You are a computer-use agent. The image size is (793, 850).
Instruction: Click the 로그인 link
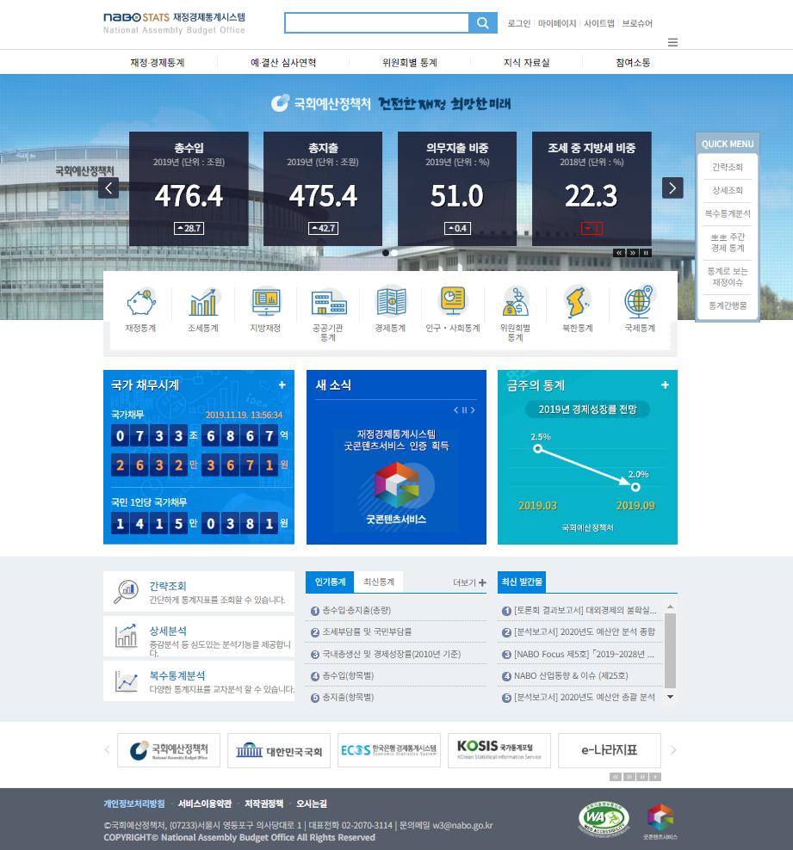pyautogui.click(x=518, y=23)
